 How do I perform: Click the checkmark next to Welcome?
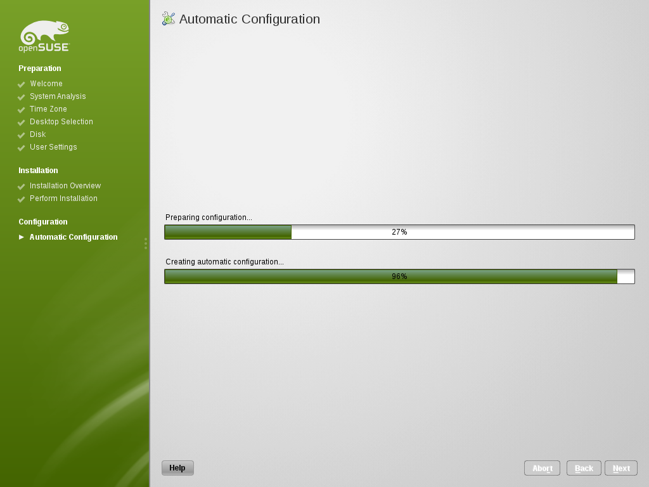point(22,84)
